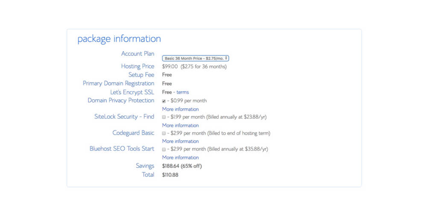Viewport: 427px width, 213px height.
Task: Click the SiteLock Security - Find label
Action: [124, 116]
